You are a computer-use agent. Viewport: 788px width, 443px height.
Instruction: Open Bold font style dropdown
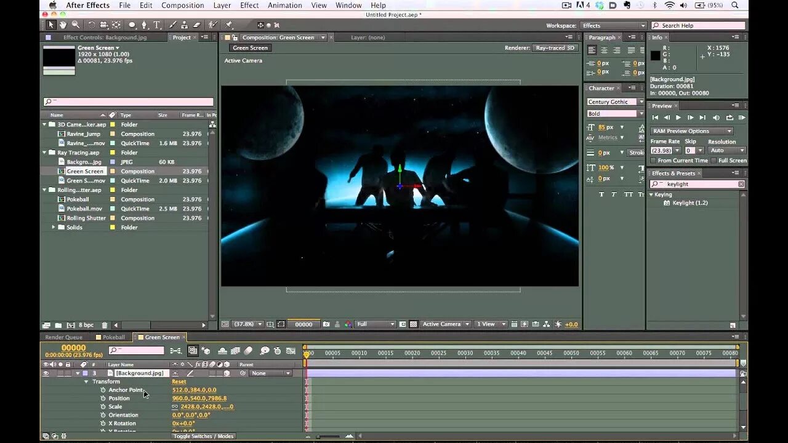pos(615,113)
